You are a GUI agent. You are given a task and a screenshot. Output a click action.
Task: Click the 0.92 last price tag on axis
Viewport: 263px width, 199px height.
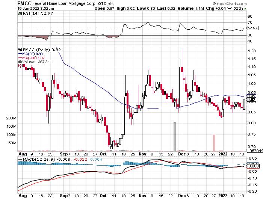251,100
